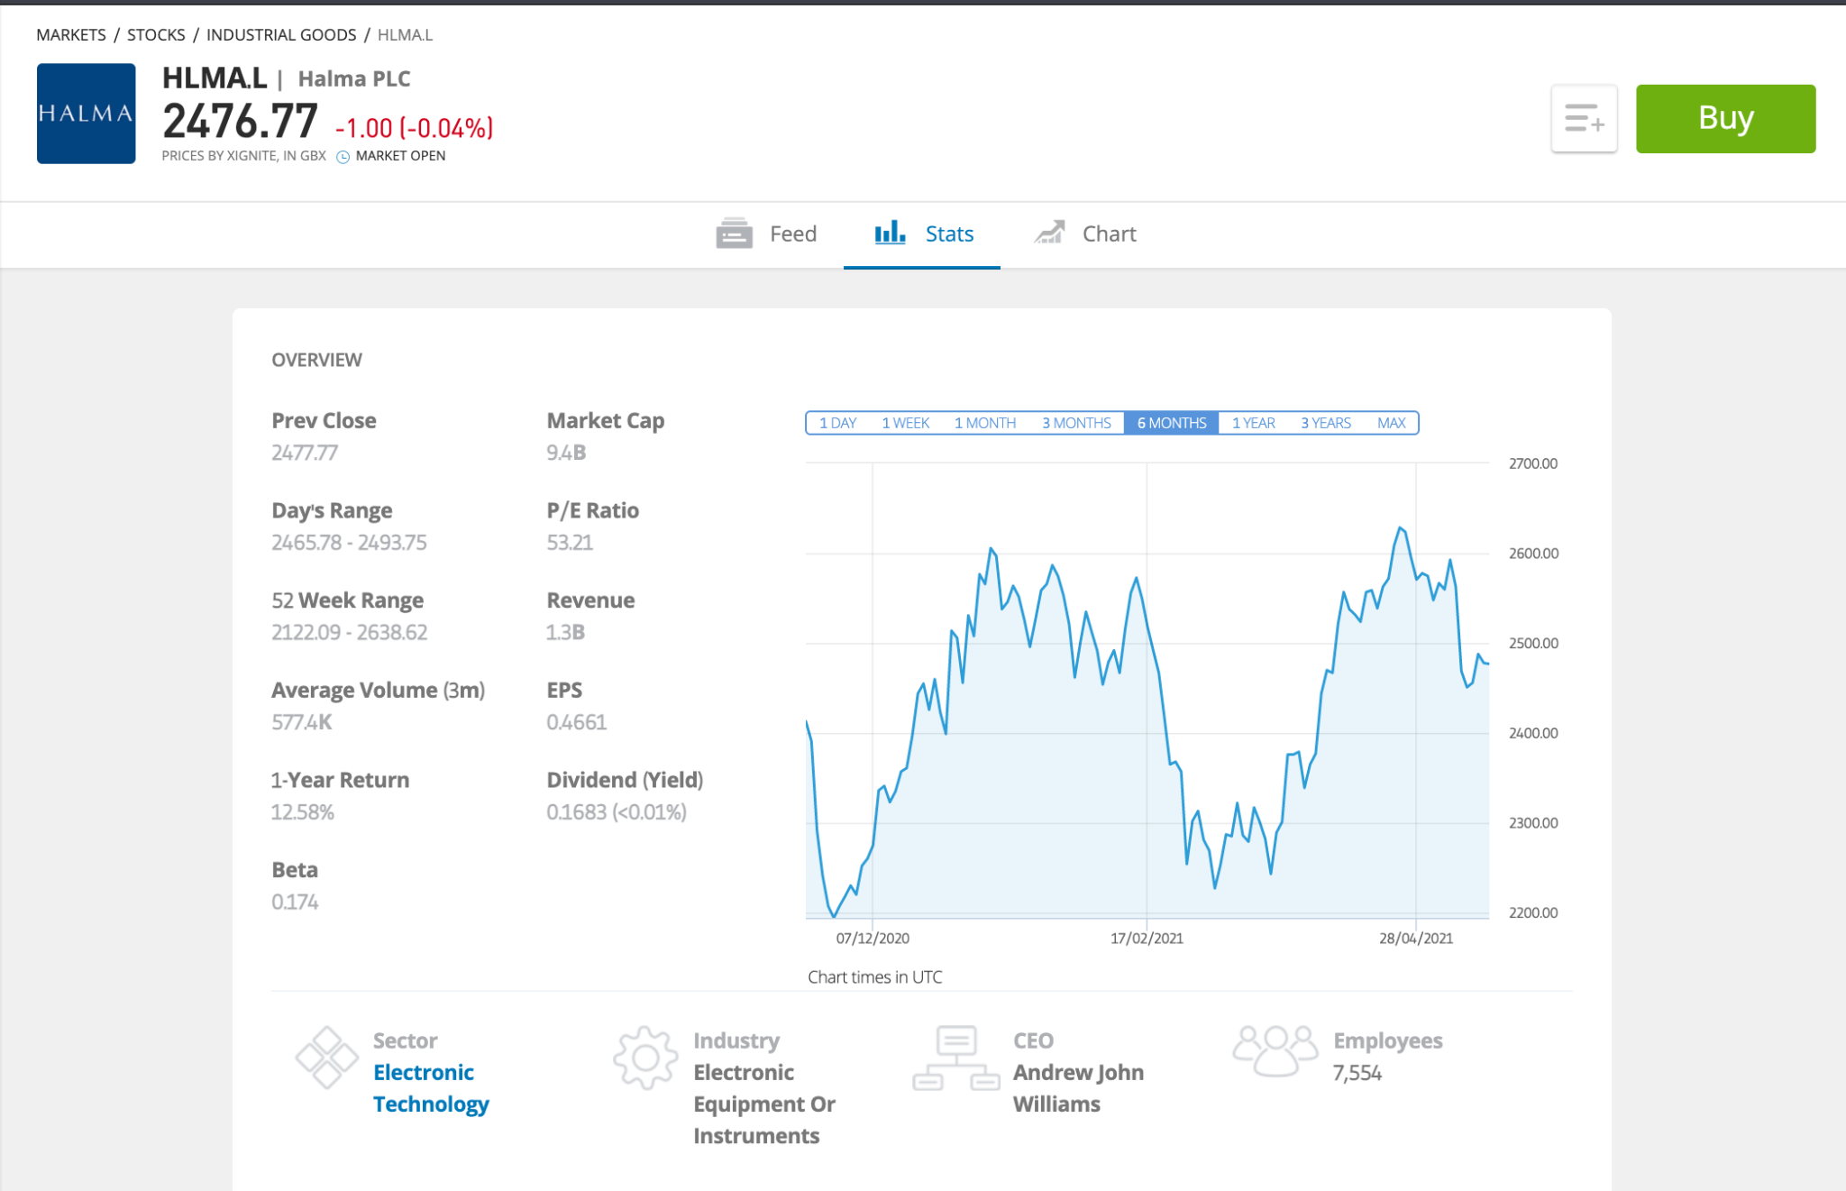The height and width of the screenshot is (1191, 1846).
Task: Click the Dividend value 0.1683 (<0.01%)
Action: pos(617,812)
